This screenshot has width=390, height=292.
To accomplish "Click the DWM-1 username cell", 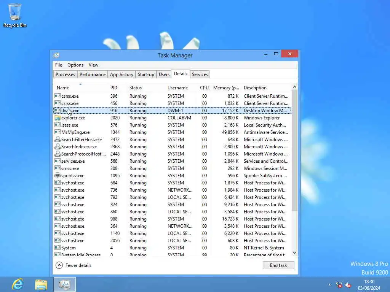I will [175, 111].
